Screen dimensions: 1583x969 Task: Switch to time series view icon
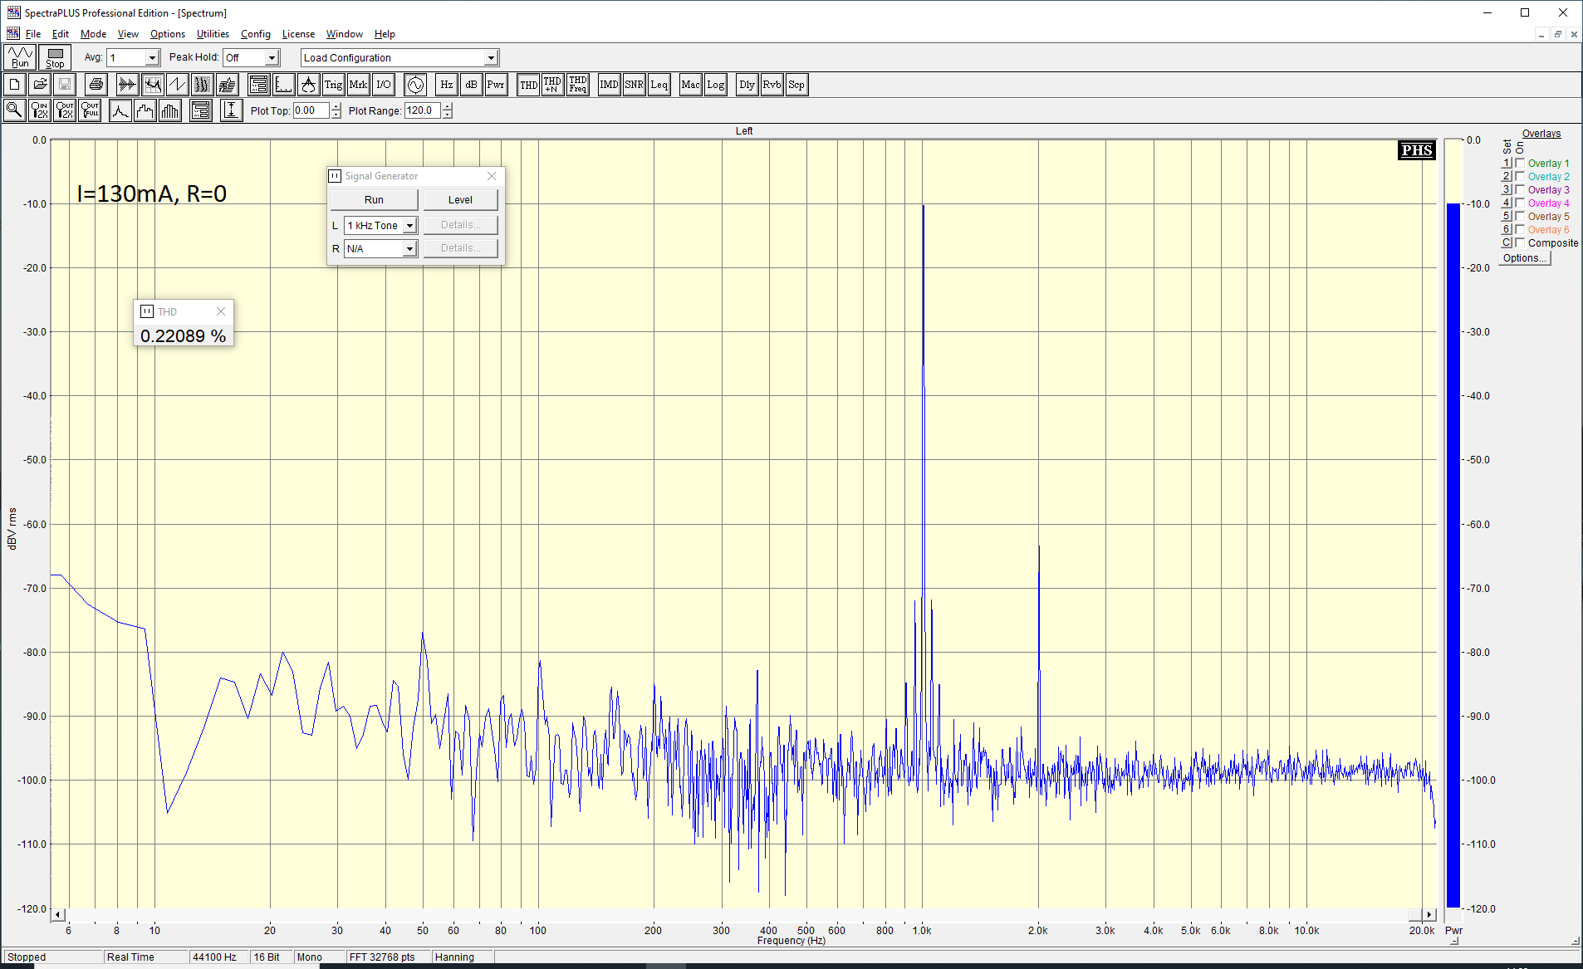(127, 85)
